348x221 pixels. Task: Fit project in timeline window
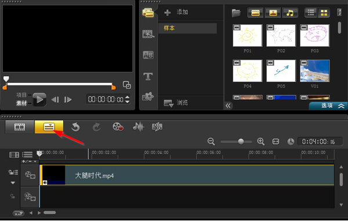pyautogui.click(x=275, y=142)
